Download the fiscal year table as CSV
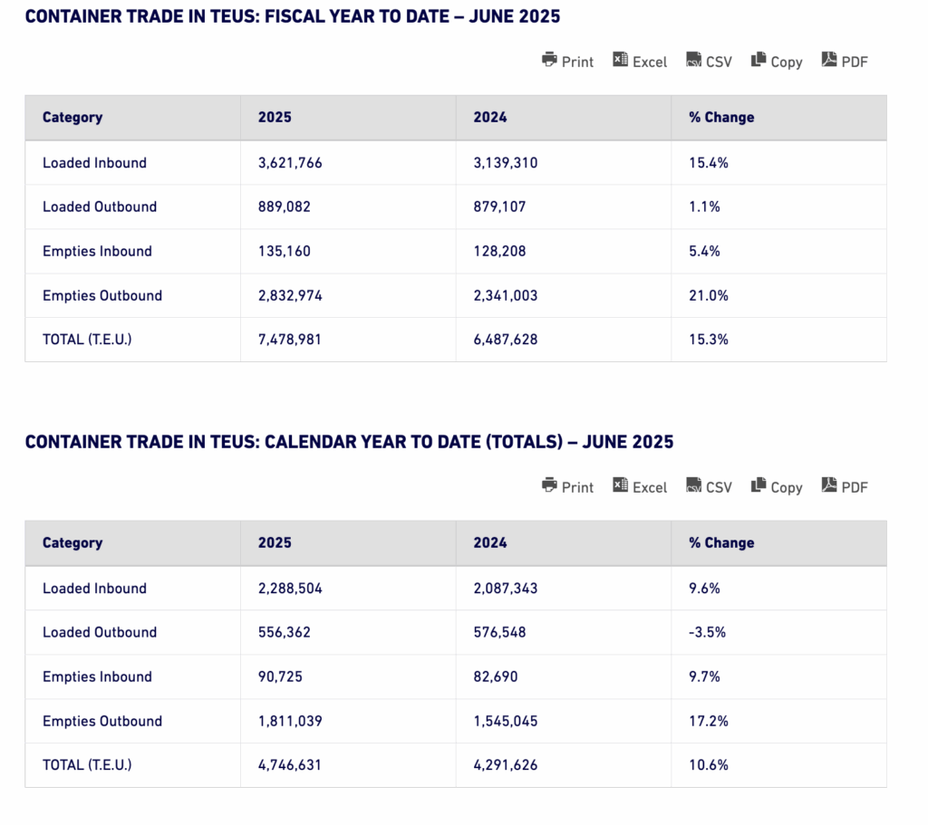This screenshot has width=928, height=825. [709, 61]
